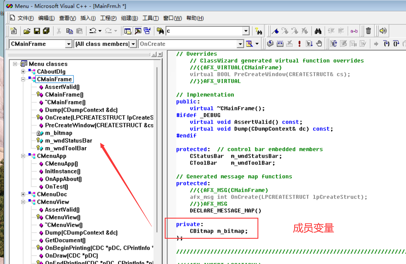
Task: Open the Window List toolbar icon
Action: [x=147, y=31]
